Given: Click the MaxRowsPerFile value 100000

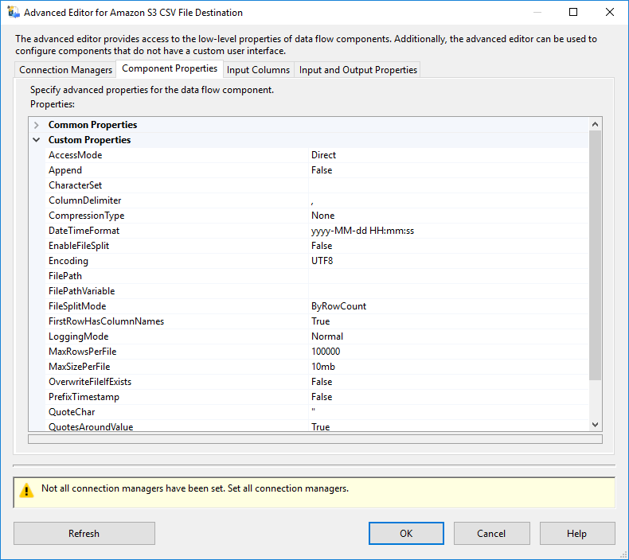Looking at the screenshot, I should tap(326, 352).
